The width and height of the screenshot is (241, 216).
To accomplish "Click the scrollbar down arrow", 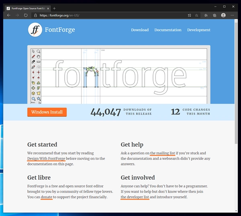I will pyautogui.click(x=236, y=211).
